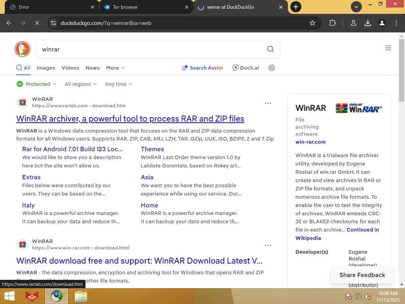
Task: Click the win-rar.com download.html URL text
Action: 81,248
